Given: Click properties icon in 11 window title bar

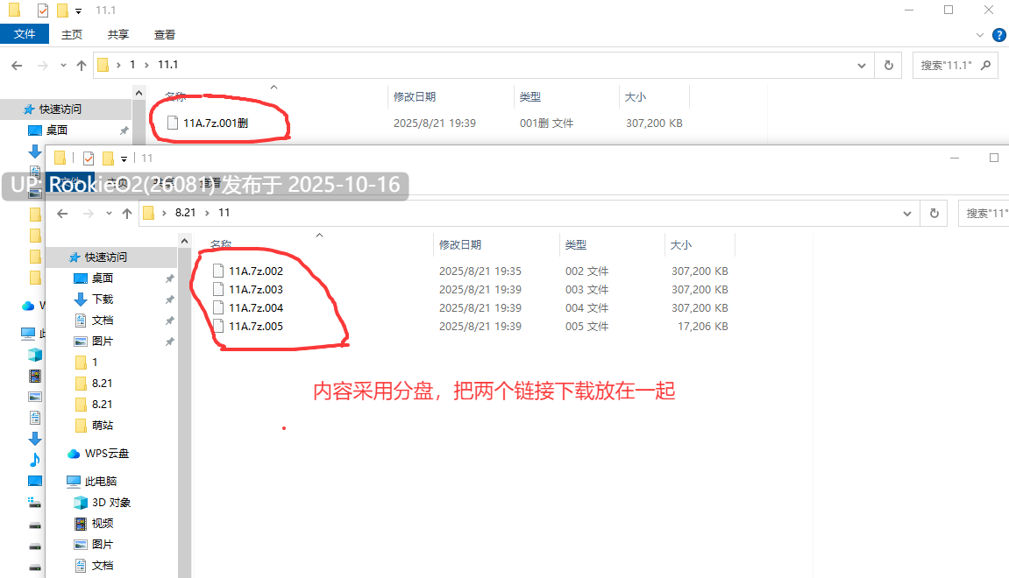Looking at the screenshot, I should pyautogui.click(x=89, y=159).
